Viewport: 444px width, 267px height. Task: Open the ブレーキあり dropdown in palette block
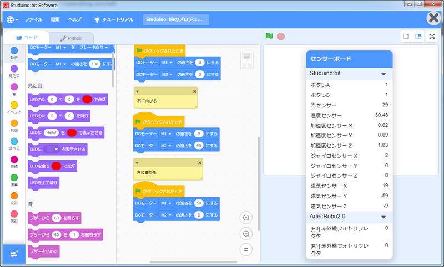93,48
